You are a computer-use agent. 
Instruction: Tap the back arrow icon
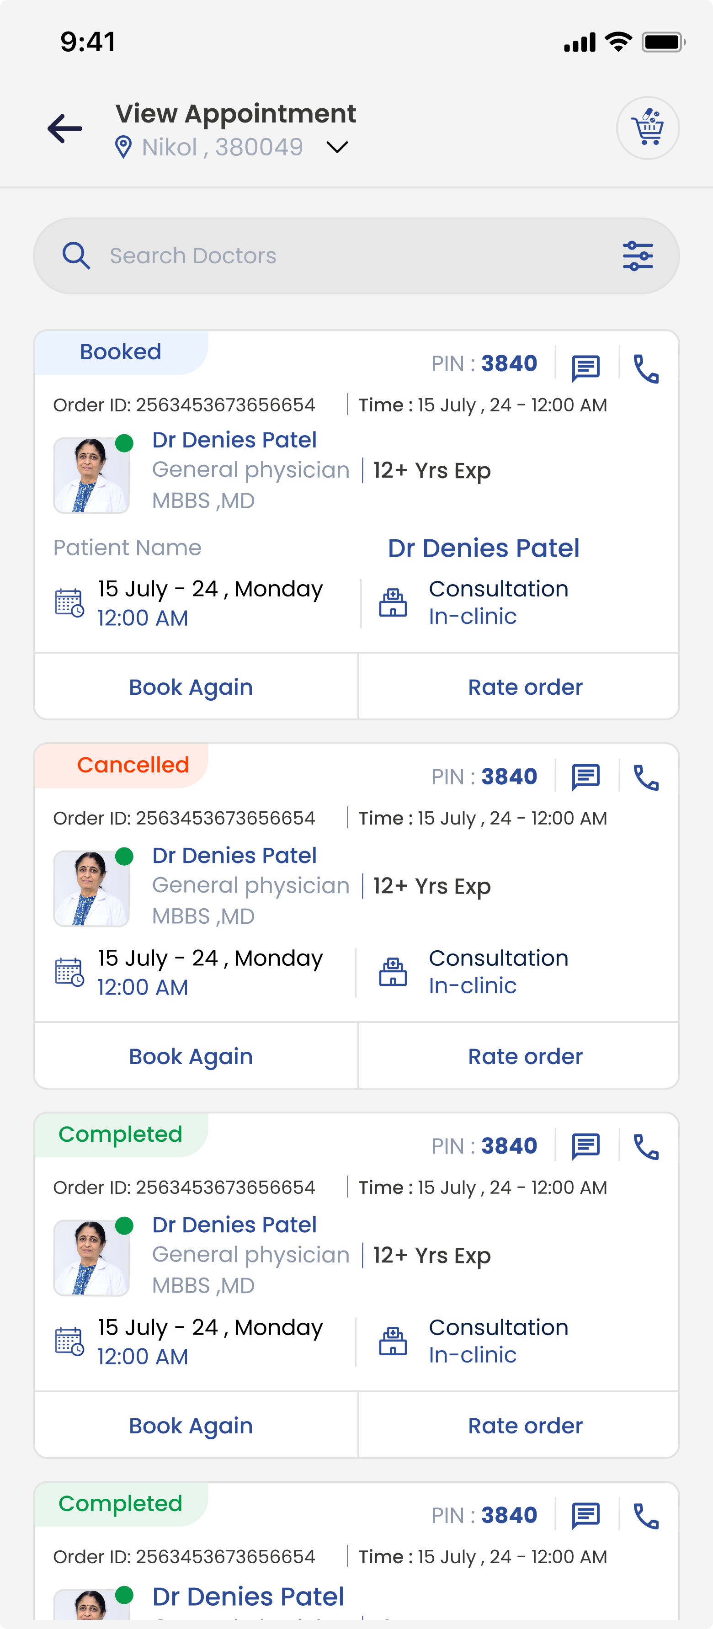(65, 128)
